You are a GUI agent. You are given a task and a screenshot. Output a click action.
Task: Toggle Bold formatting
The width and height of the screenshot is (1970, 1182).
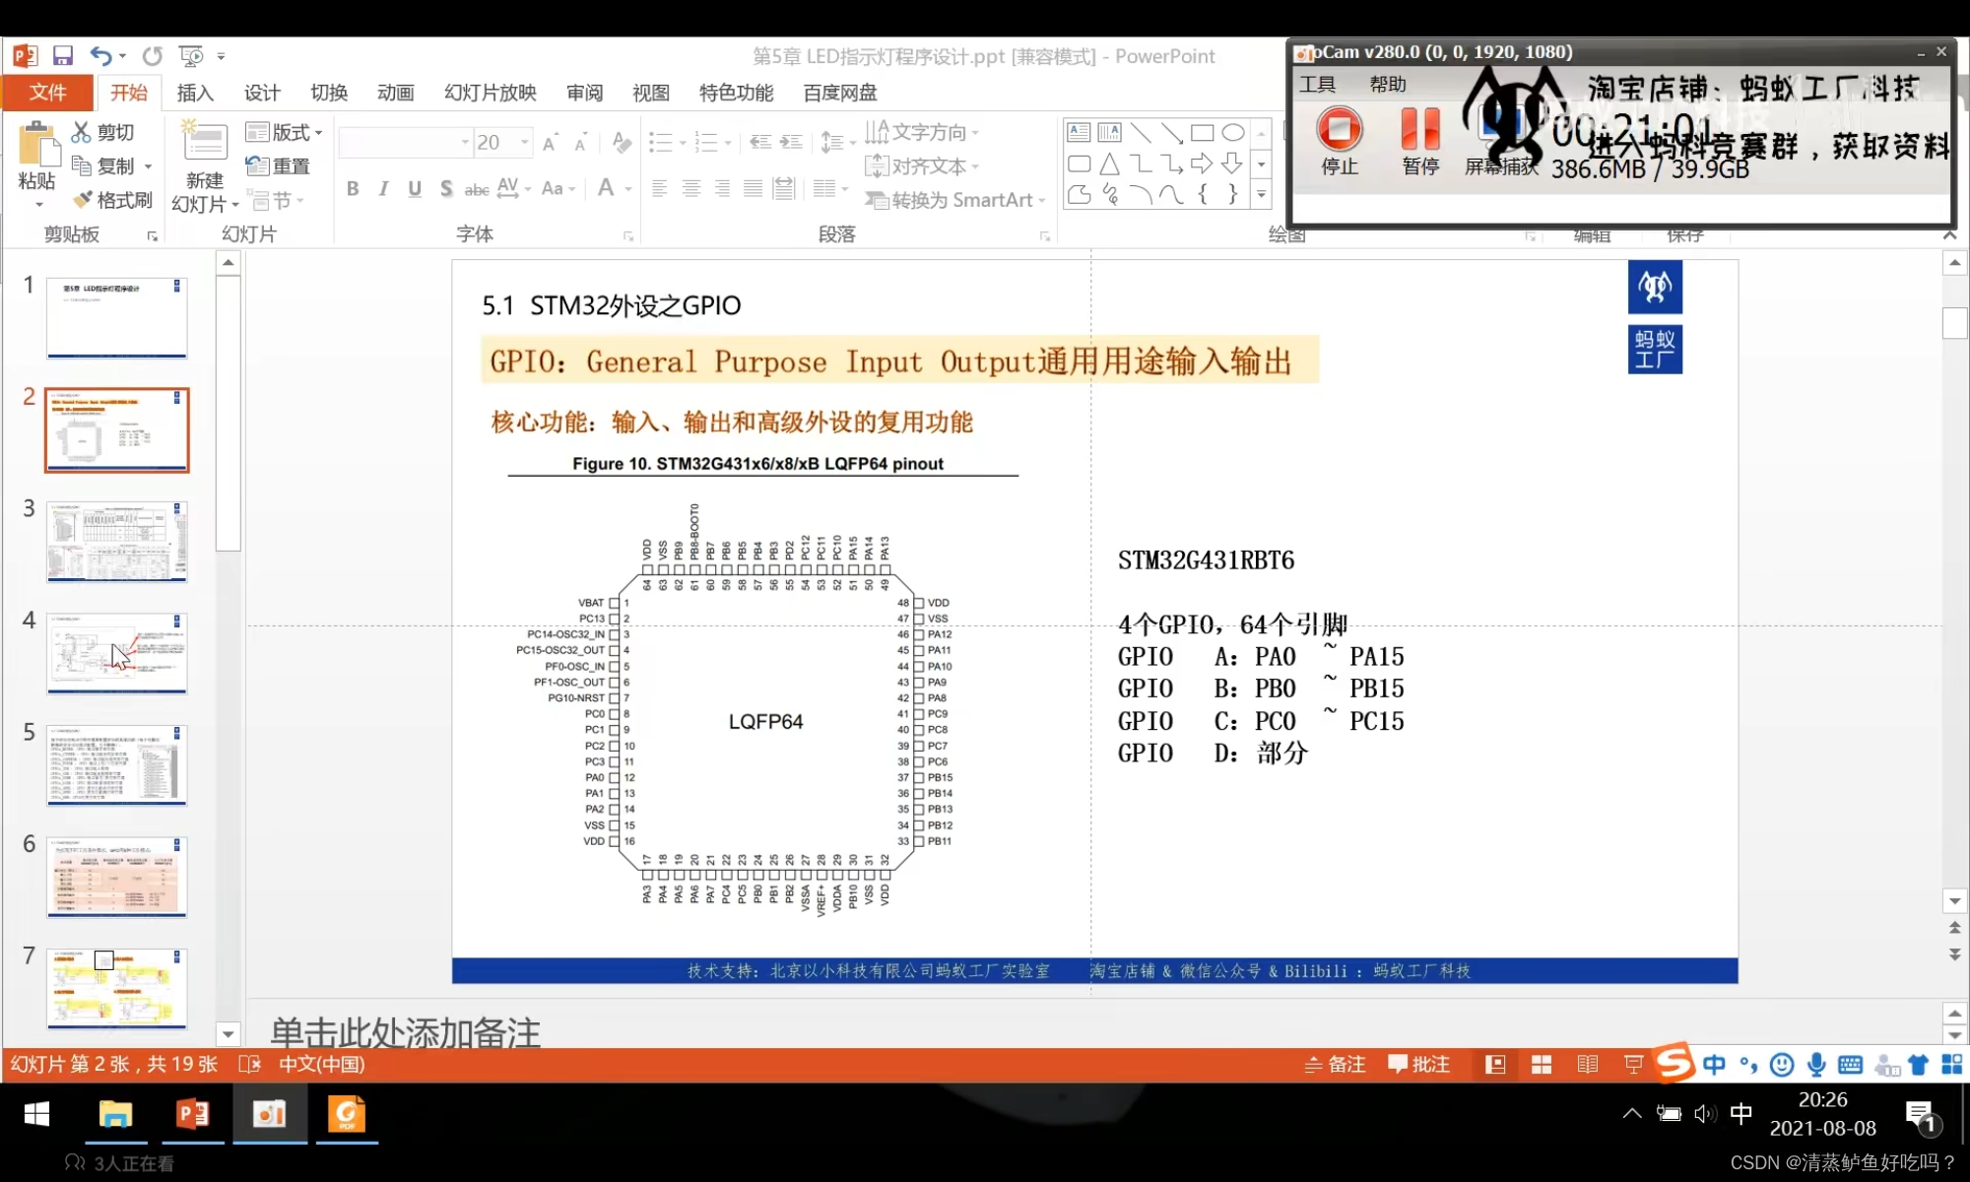coord(353,189)
